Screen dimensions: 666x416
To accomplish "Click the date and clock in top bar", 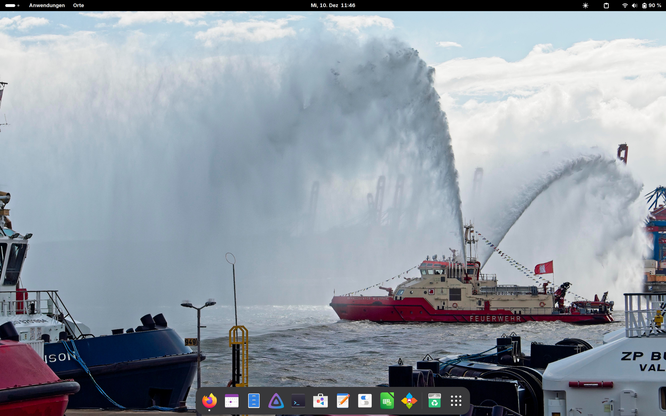I will [333, 5].
